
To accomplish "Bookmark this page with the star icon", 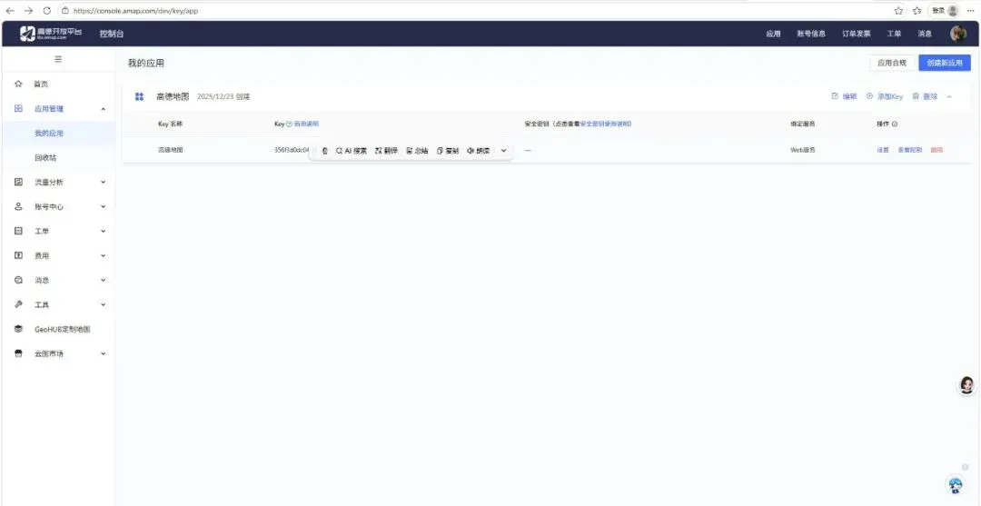I will coord(899,11).
